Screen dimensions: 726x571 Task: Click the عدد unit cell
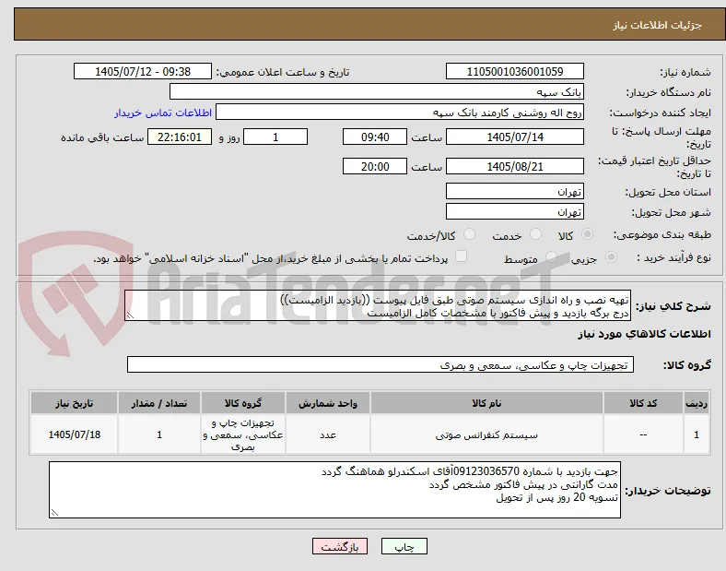point(328,434)
